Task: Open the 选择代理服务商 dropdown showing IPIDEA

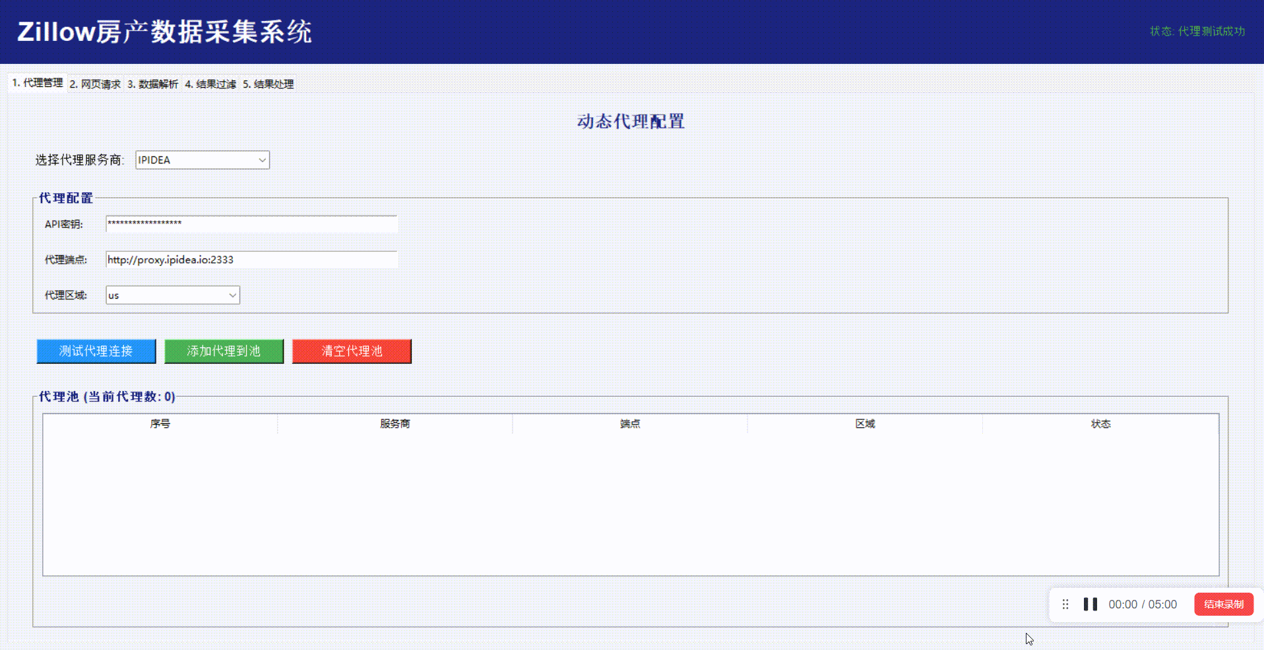Action: [203, 160]
